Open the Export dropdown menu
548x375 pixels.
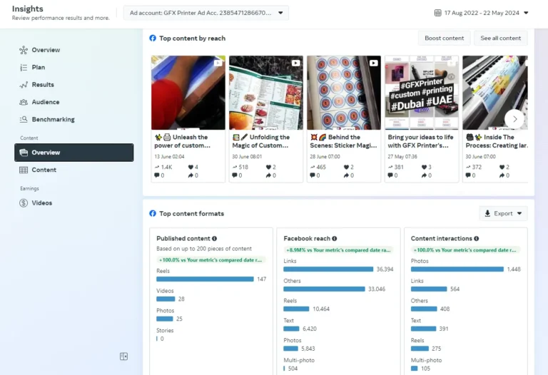[503, 213]
